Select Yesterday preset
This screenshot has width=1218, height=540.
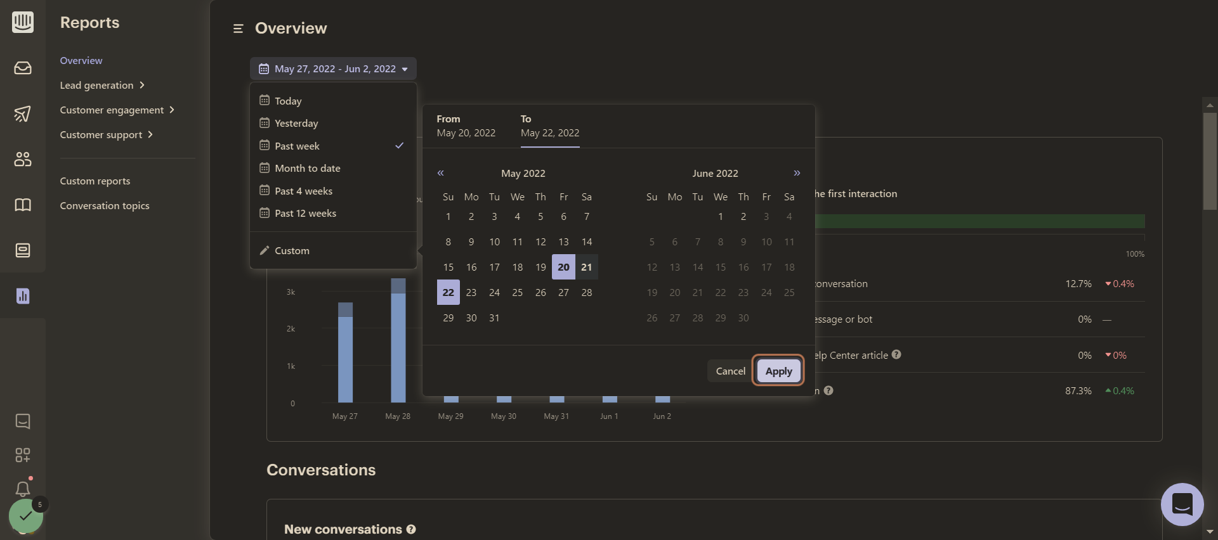tap(333, 123)
